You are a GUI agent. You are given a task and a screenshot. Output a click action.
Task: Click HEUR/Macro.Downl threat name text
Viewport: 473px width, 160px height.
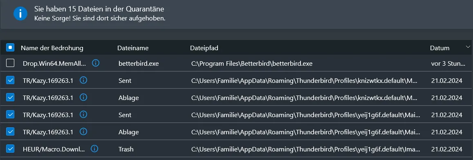click(54, 149)
